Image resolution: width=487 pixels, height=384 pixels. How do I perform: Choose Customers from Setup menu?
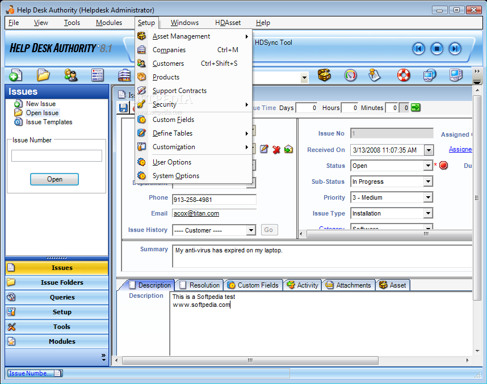[194, 64]
